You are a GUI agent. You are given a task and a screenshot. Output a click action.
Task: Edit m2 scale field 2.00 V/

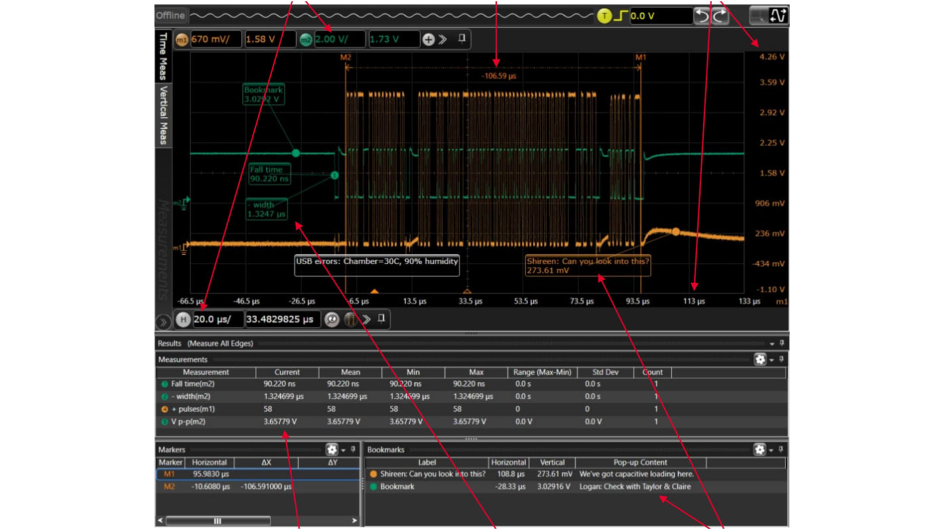[340, 40]
